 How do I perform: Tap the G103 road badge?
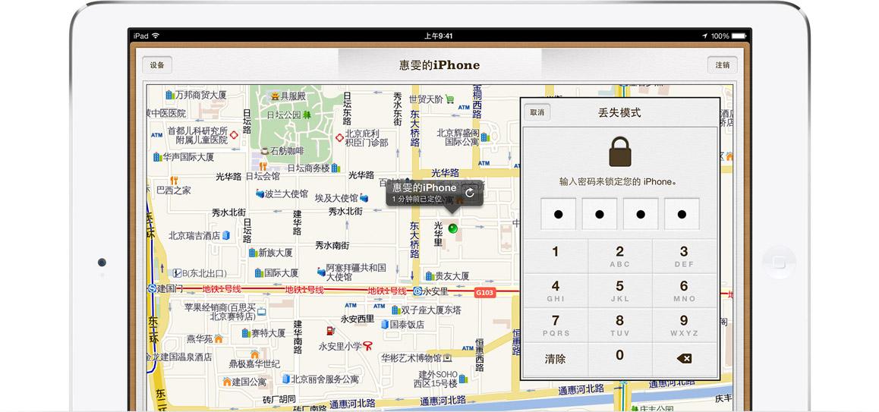click(x=485, y=293)
